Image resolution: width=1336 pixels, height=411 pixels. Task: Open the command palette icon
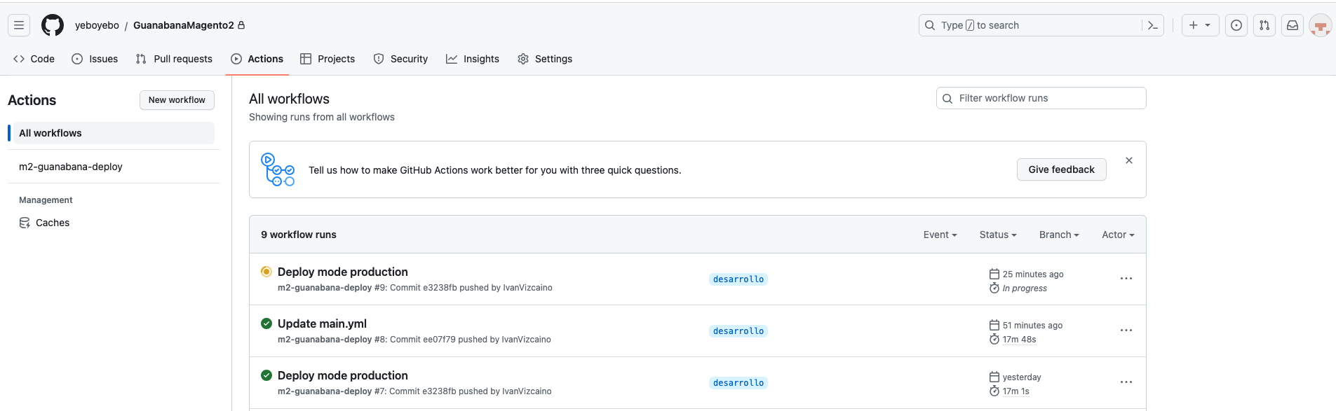pos(1152,25)
